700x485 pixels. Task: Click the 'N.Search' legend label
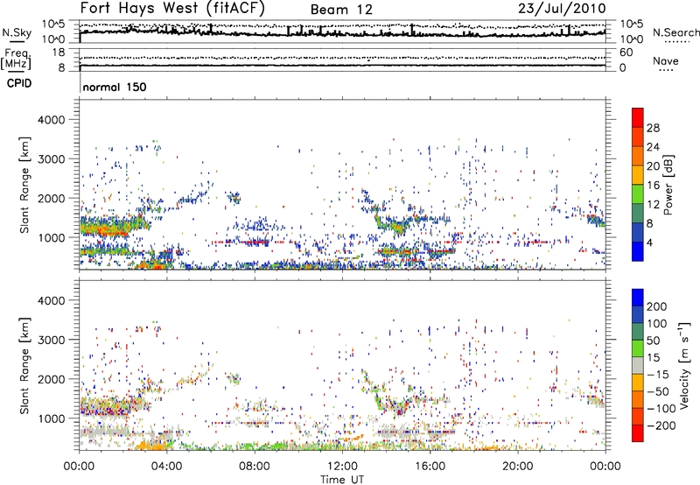pos(675,32)
